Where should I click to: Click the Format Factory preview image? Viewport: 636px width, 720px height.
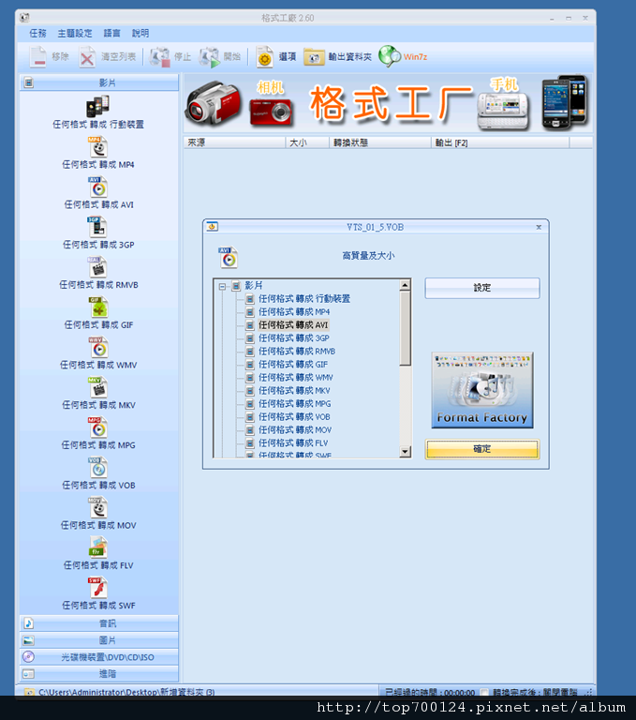[482, 390]
